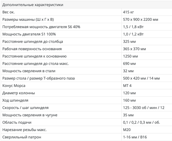The width and height of the screenshot is (172, 141).
Task: Select the "570 x 900 x 2200 мм" value
Action: coord(140,20)
